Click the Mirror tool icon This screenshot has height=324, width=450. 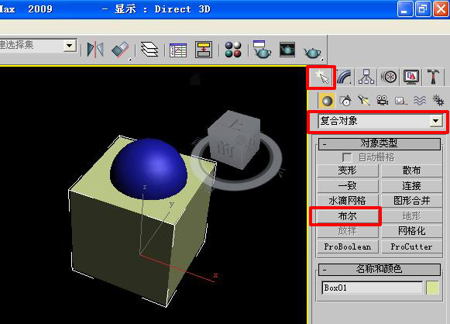pos(95,50)
